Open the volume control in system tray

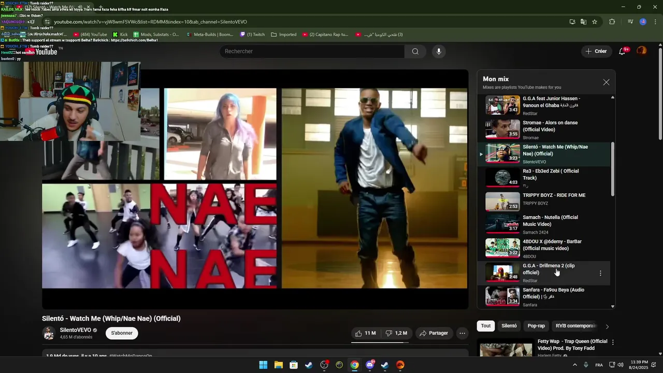pos(621,365)
